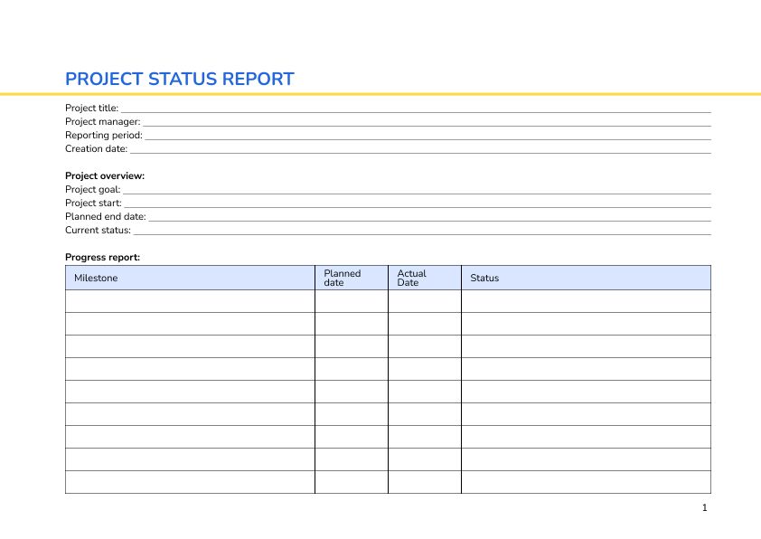Select the PROJECT STATUS REPORT heading
Viewport: 761px width, 539px height.
click(179, 80)
